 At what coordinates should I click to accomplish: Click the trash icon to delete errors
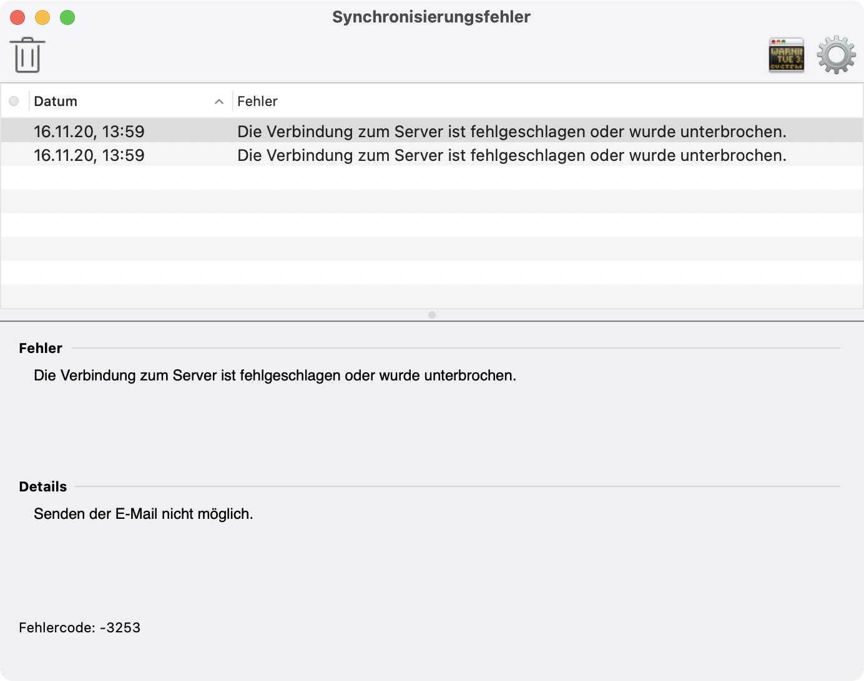27,56
